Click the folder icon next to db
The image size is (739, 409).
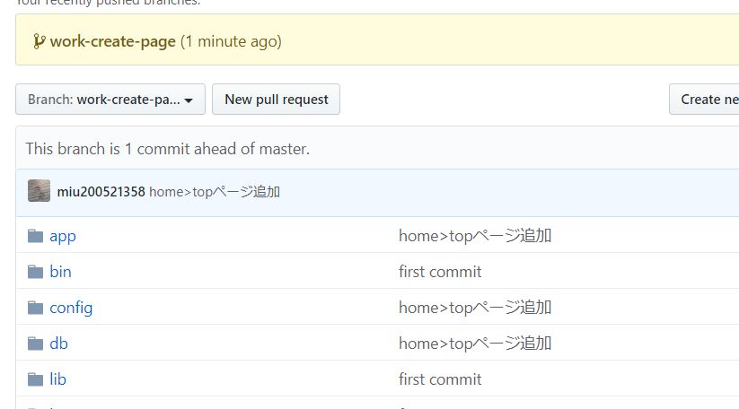click(x=35, y=344)
